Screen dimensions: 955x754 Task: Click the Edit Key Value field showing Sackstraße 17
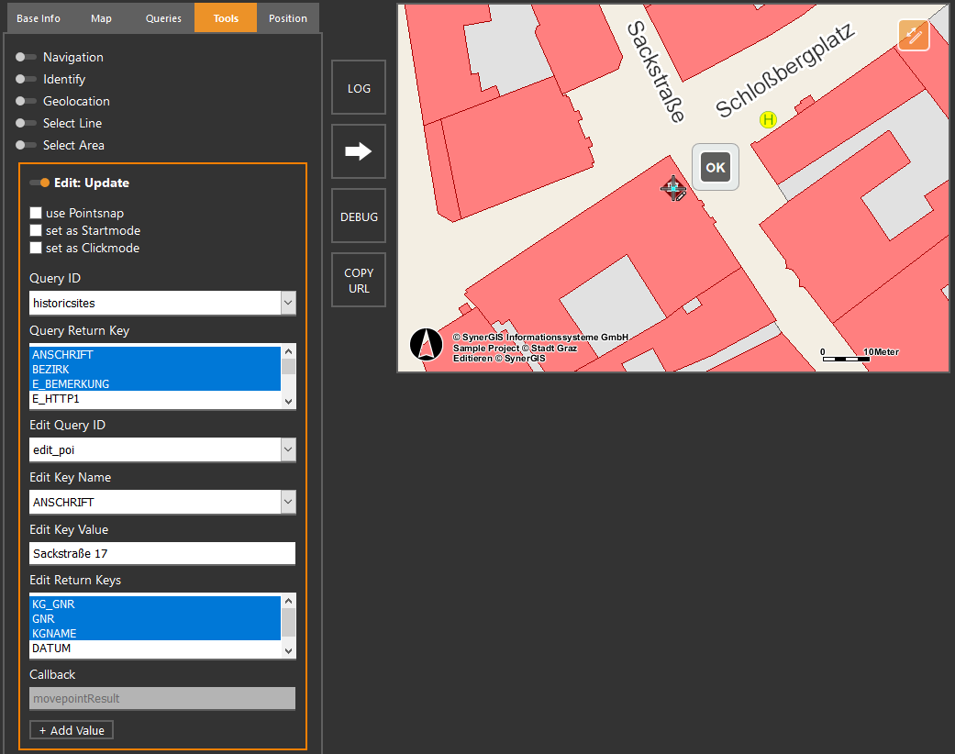click(x=161, y=553)
